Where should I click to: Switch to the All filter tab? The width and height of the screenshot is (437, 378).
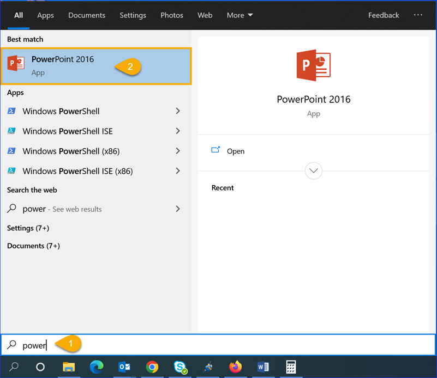[x=19, y=15]
